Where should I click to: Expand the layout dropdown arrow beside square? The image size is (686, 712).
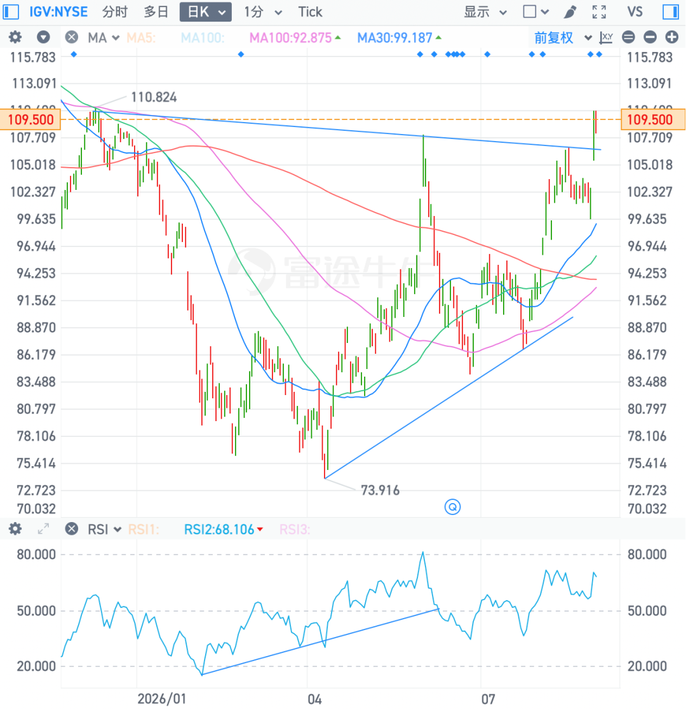[545, 12]
